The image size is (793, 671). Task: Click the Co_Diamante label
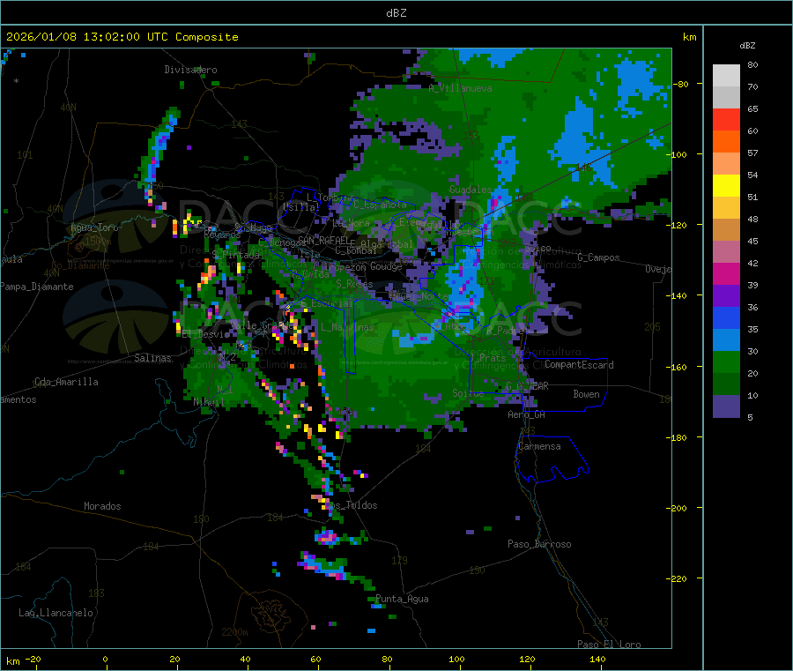[80, 265]
